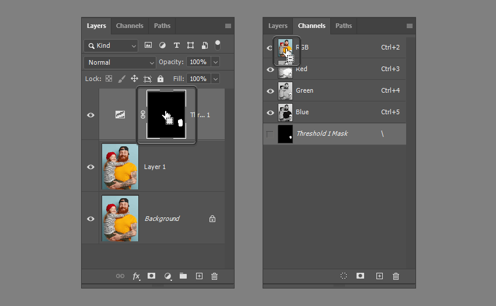
Task: Click the type layer filter icon
Action: tap(176, 45)
